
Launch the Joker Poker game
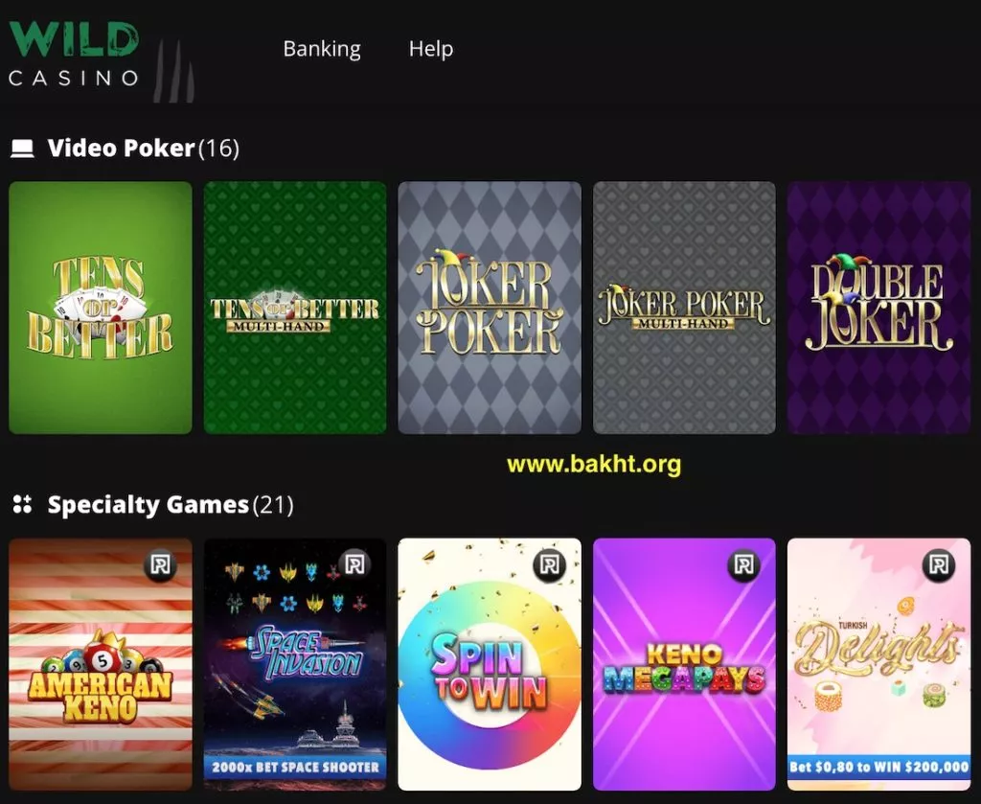[x=490, y=308]
